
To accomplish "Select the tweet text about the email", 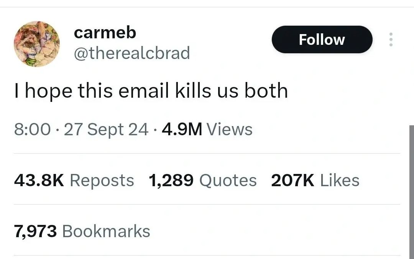I will 151,91.
